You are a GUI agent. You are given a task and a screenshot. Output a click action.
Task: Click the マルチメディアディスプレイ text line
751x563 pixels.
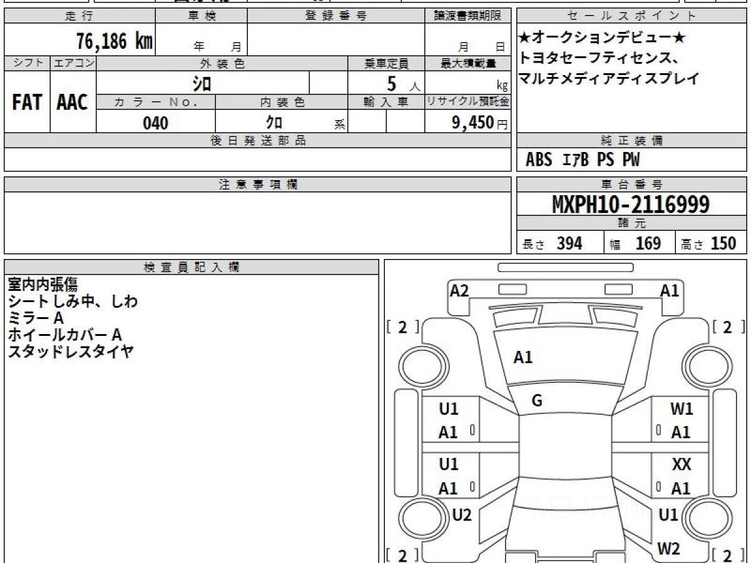609,79
